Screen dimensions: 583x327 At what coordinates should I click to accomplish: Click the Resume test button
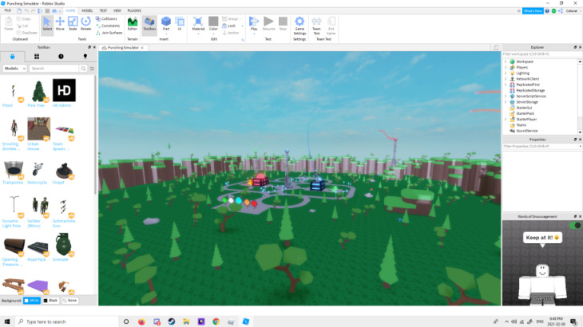click(268, 24)
